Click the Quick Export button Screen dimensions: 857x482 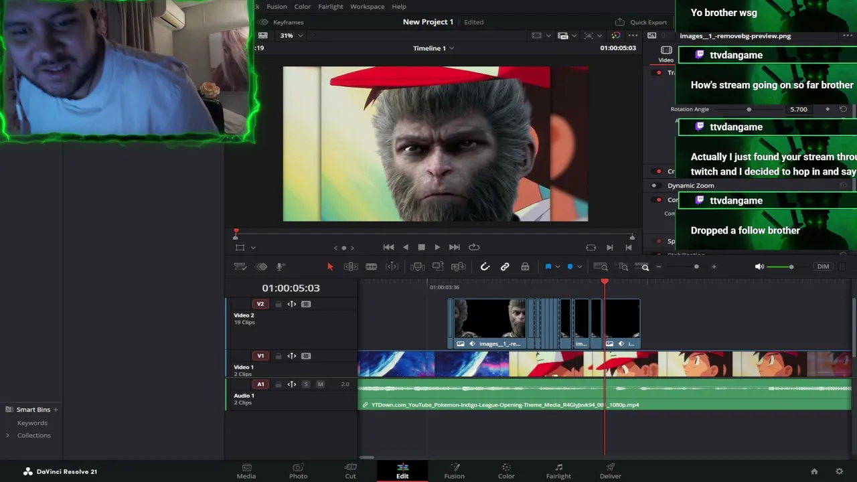point(641,22)
